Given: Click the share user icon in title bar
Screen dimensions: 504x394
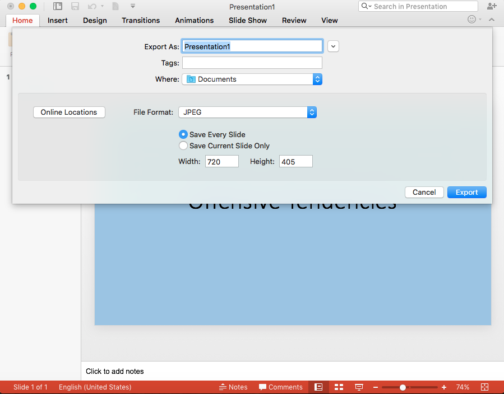Looking at the screenshot, I should tap(492, 6).
